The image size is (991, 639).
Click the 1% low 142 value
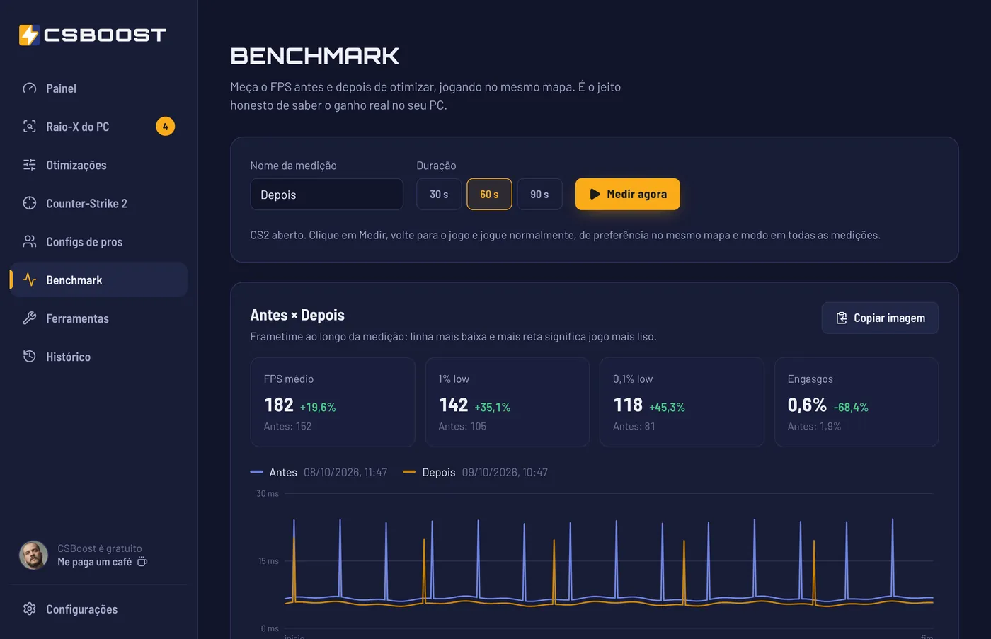pyautogui.click(x=453, y=405)
